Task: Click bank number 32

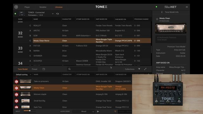Action: pyautogui.click(x=20, y=33)
